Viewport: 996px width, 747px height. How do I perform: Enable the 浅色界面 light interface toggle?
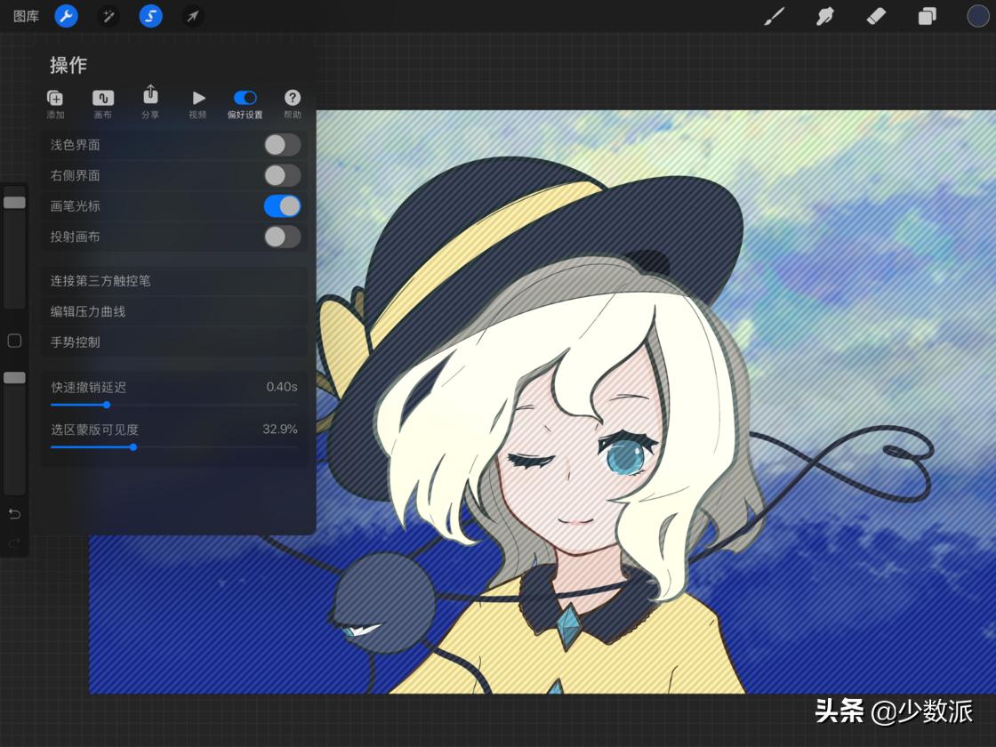click(282, 145)
